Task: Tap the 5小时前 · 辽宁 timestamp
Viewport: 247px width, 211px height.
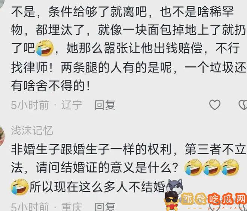Action: click(47, 105)
